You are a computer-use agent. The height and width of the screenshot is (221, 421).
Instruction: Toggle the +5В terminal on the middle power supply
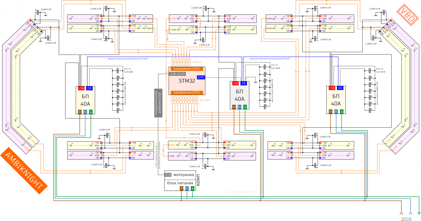(236, 83)
